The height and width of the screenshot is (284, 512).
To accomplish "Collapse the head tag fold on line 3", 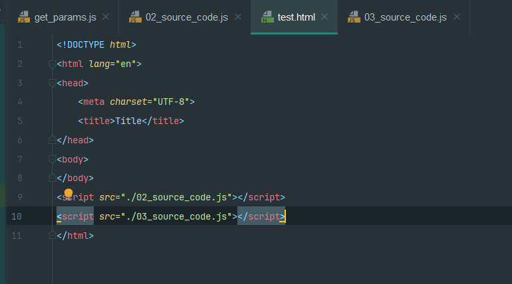I will 52,84.
